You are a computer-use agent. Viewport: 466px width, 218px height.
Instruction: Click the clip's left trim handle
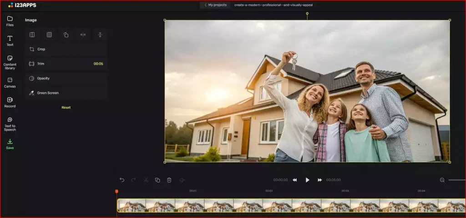coord(119,206)
